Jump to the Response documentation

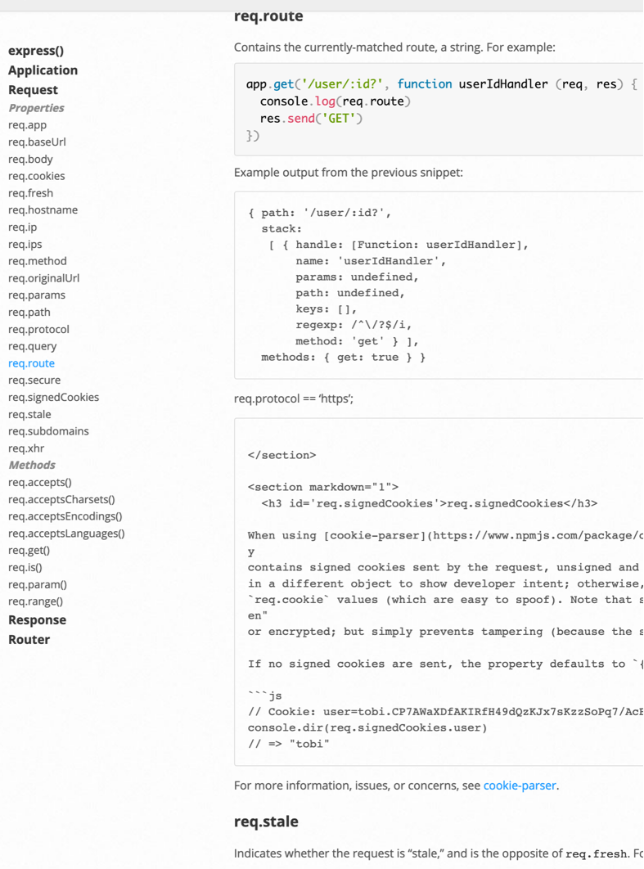point(38,619)
